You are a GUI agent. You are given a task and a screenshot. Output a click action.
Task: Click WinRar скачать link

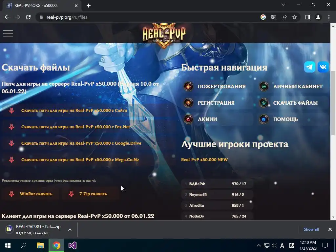click(36, 194)
